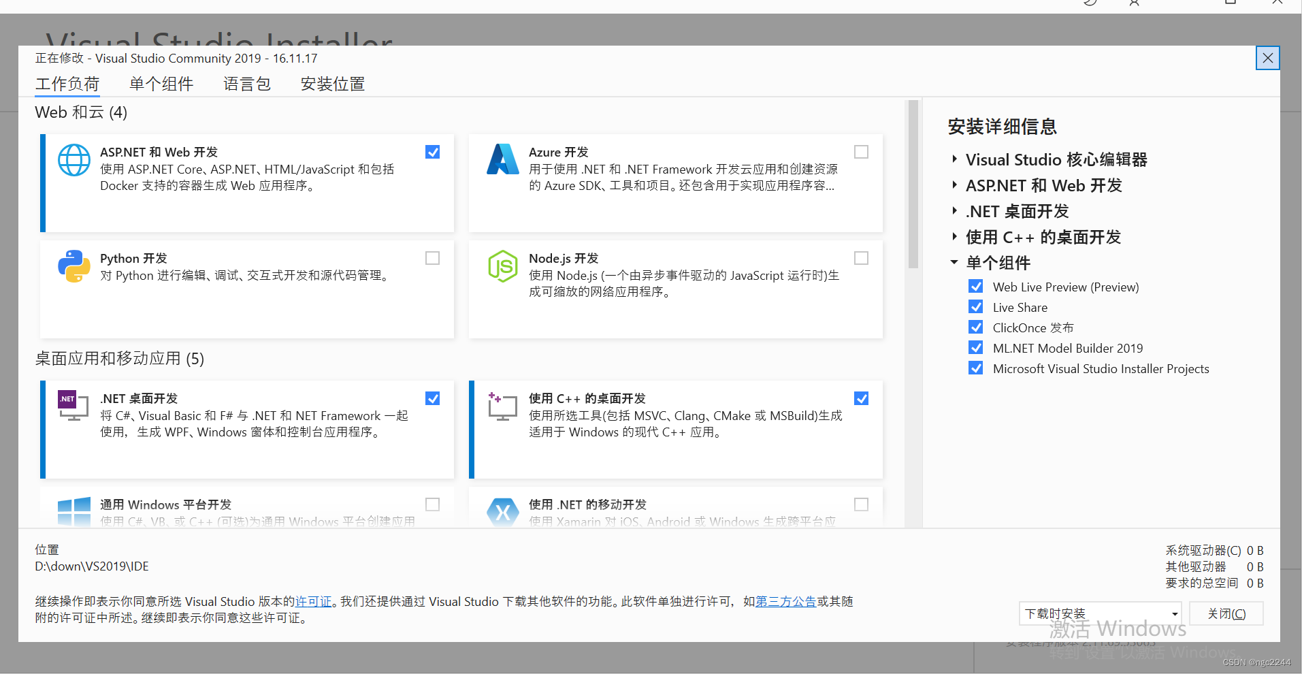Expand Visual Studio 核心编辑器 details
1302x674 pixels.
click(x=954, y=159)
